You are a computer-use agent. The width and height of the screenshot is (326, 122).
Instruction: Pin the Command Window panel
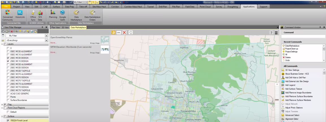pyautogui.click(x=320, y=27)
